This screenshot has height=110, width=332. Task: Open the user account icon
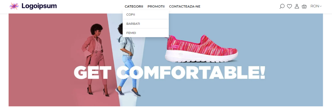[x=297, y=6]
